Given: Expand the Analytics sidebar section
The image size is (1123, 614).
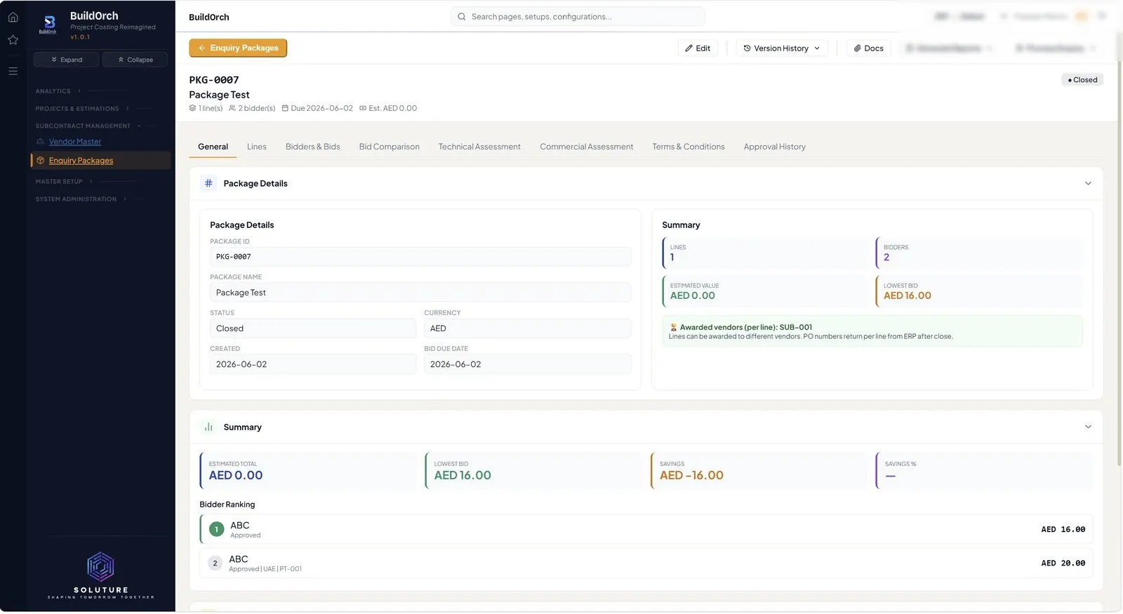Looking at the screenshot, I should (58, 91).
